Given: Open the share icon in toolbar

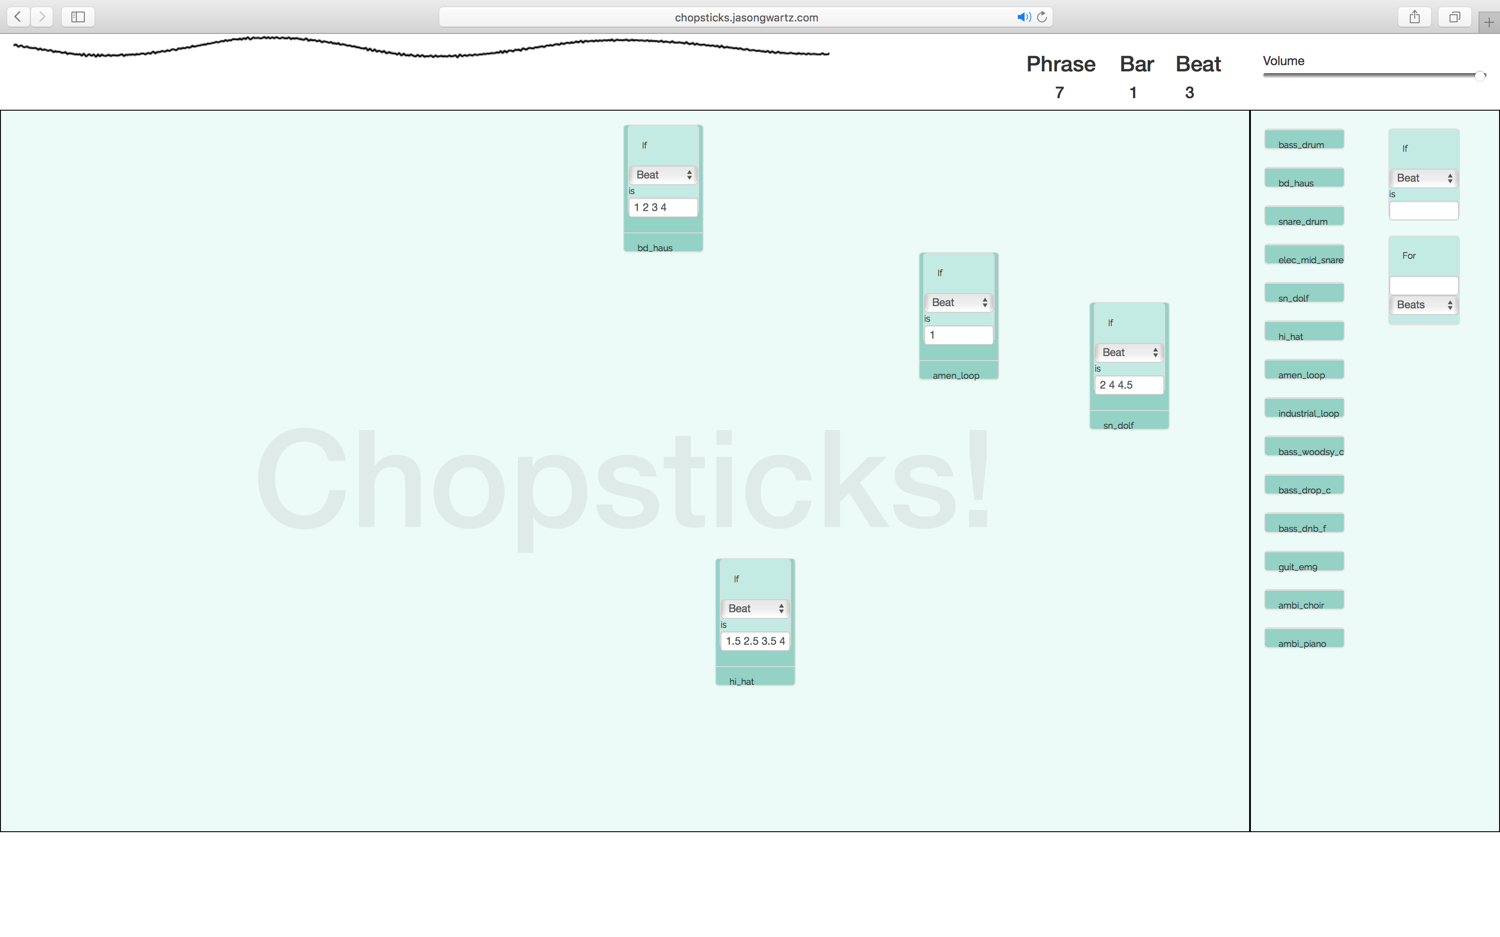Looking at the screenshot, I should (x=1414, y=17).
